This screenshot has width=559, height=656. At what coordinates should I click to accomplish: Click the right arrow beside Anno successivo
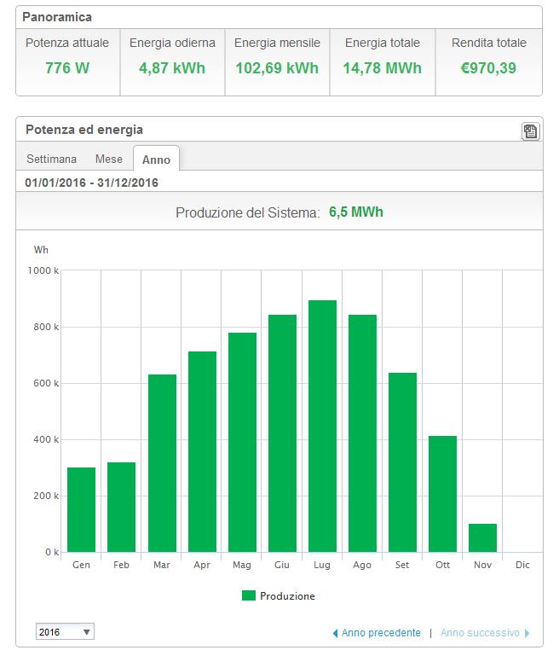coord(527,633)
